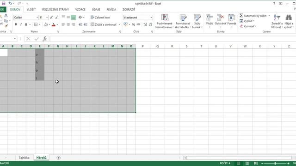Toggle bottom align button

pos(74,18)
